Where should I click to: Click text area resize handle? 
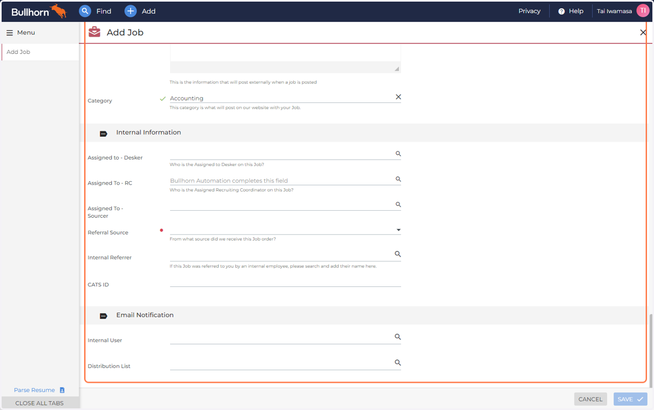(397, 69)
